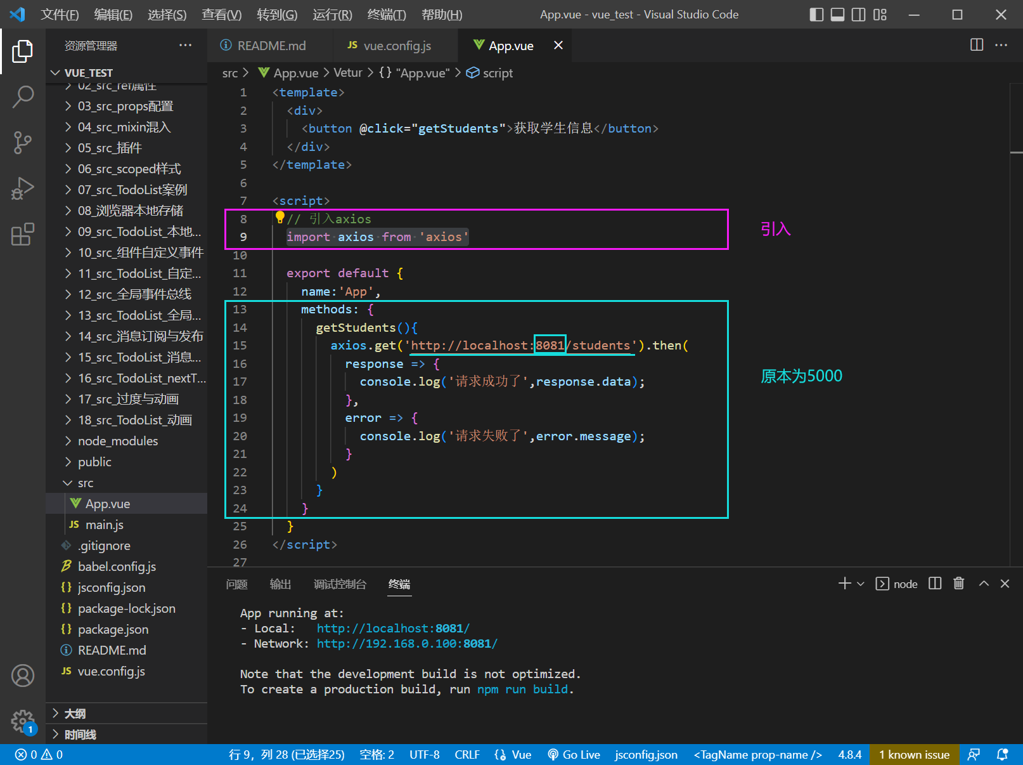Viewport: 1023px width, 765px height.
Task: Expand the 大纲 outline section
Action: [x=127, y=714]
